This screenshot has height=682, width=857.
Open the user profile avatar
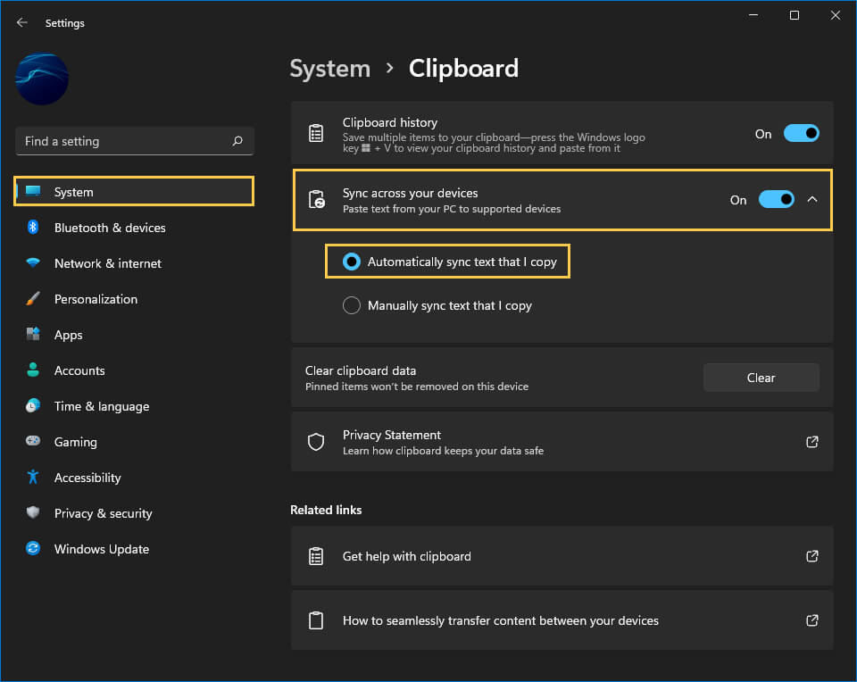[42, 79]
